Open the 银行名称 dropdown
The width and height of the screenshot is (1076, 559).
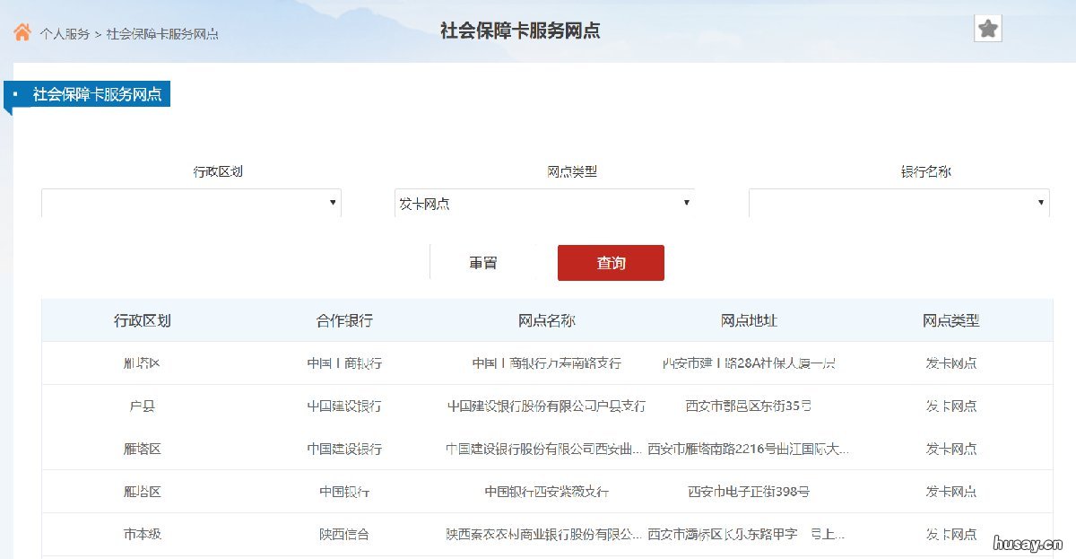tap(898, 202)
